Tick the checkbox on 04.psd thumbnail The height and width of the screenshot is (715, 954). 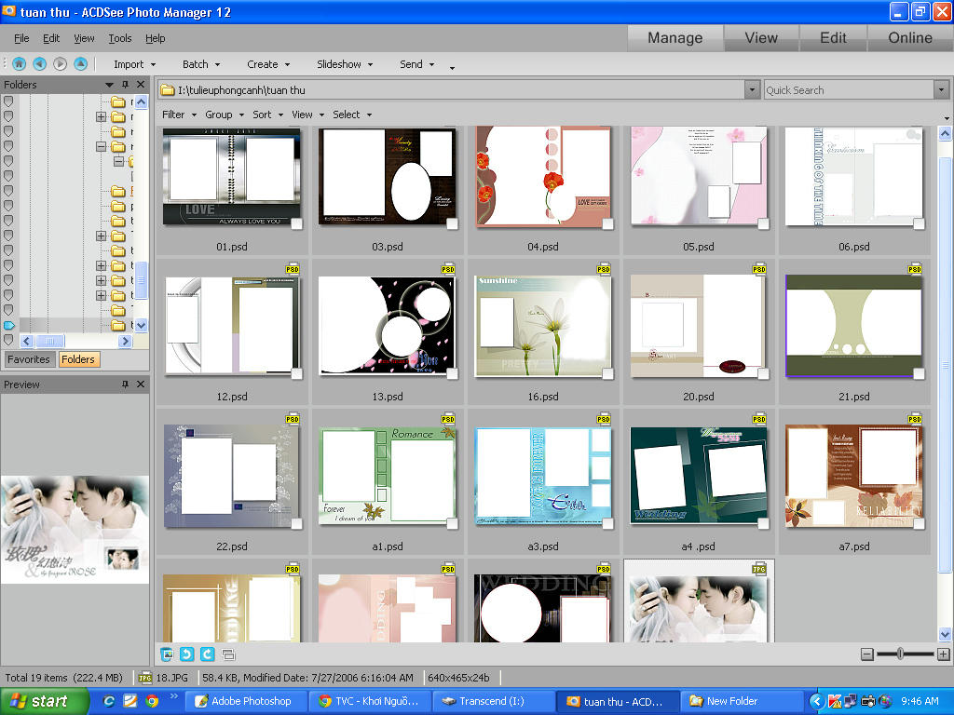pos(607,223)
